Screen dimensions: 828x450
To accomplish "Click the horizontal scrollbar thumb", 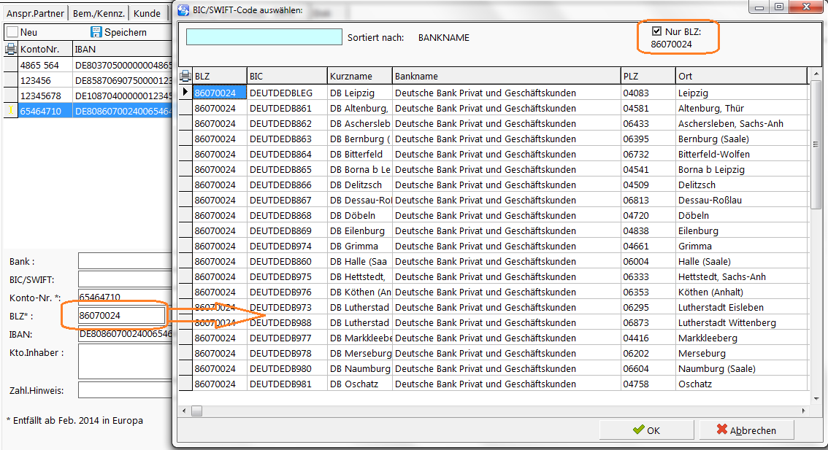I will 196,411.
